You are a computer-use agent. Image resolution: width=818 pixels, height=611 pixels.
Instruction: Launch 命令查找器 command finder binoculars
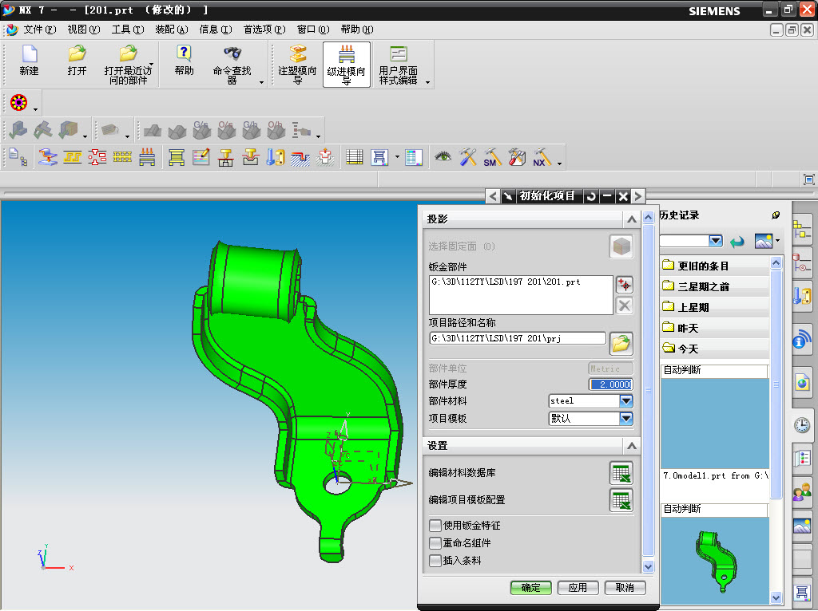(232, 65)
